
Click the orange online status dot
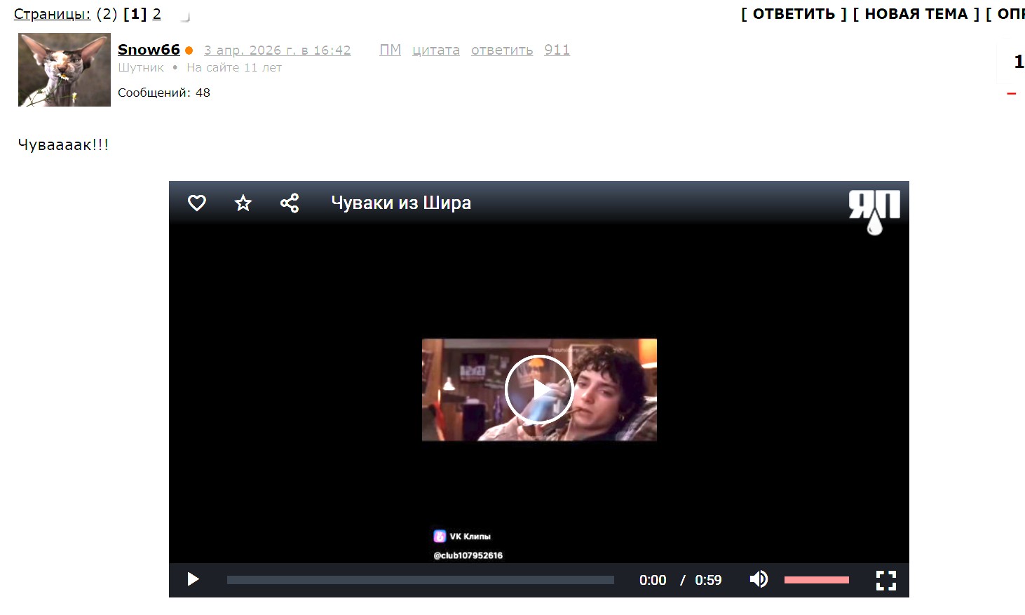click(189, 50)
